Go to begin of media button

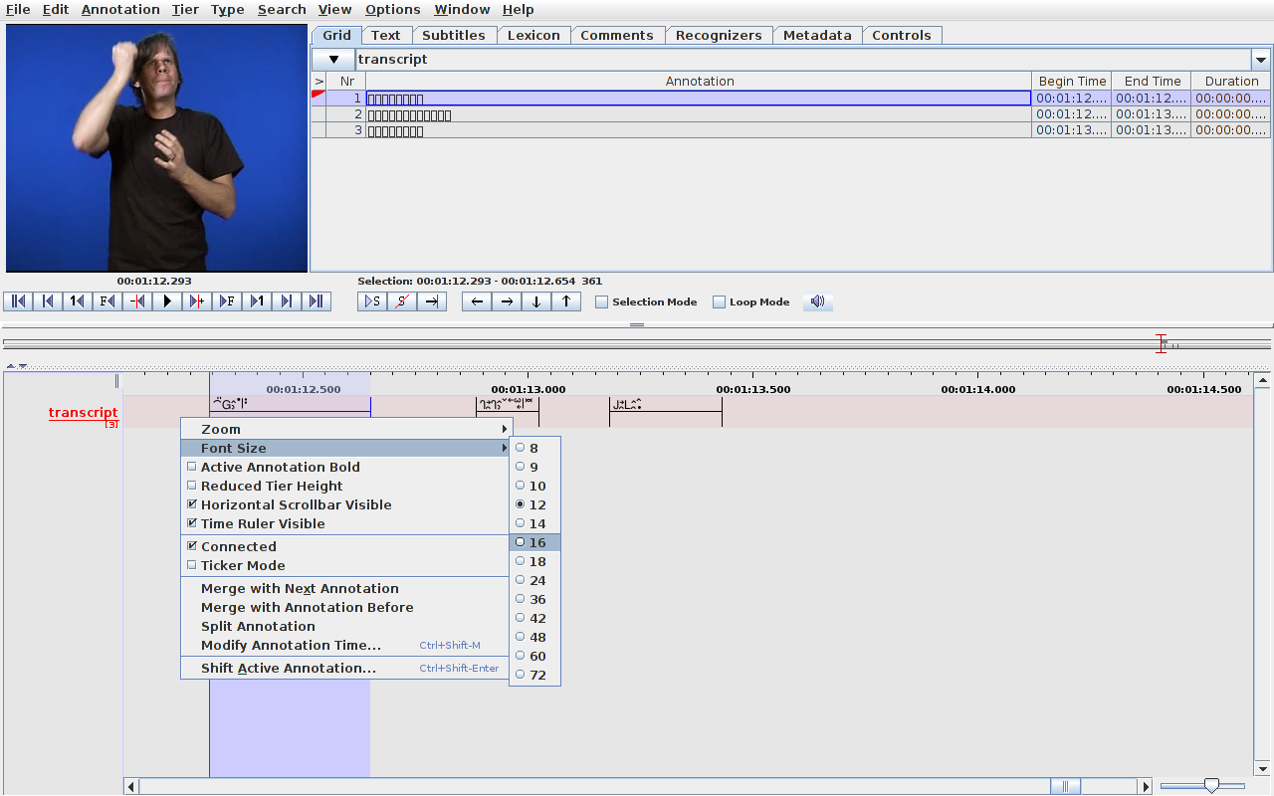(x=18, y=301)
